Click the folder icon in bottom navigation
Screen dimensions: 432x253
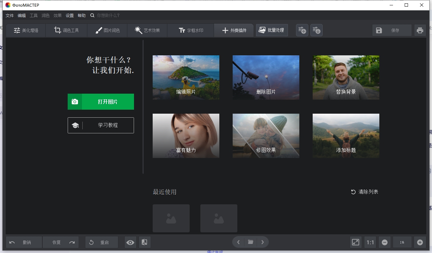[x=250, y=242]
